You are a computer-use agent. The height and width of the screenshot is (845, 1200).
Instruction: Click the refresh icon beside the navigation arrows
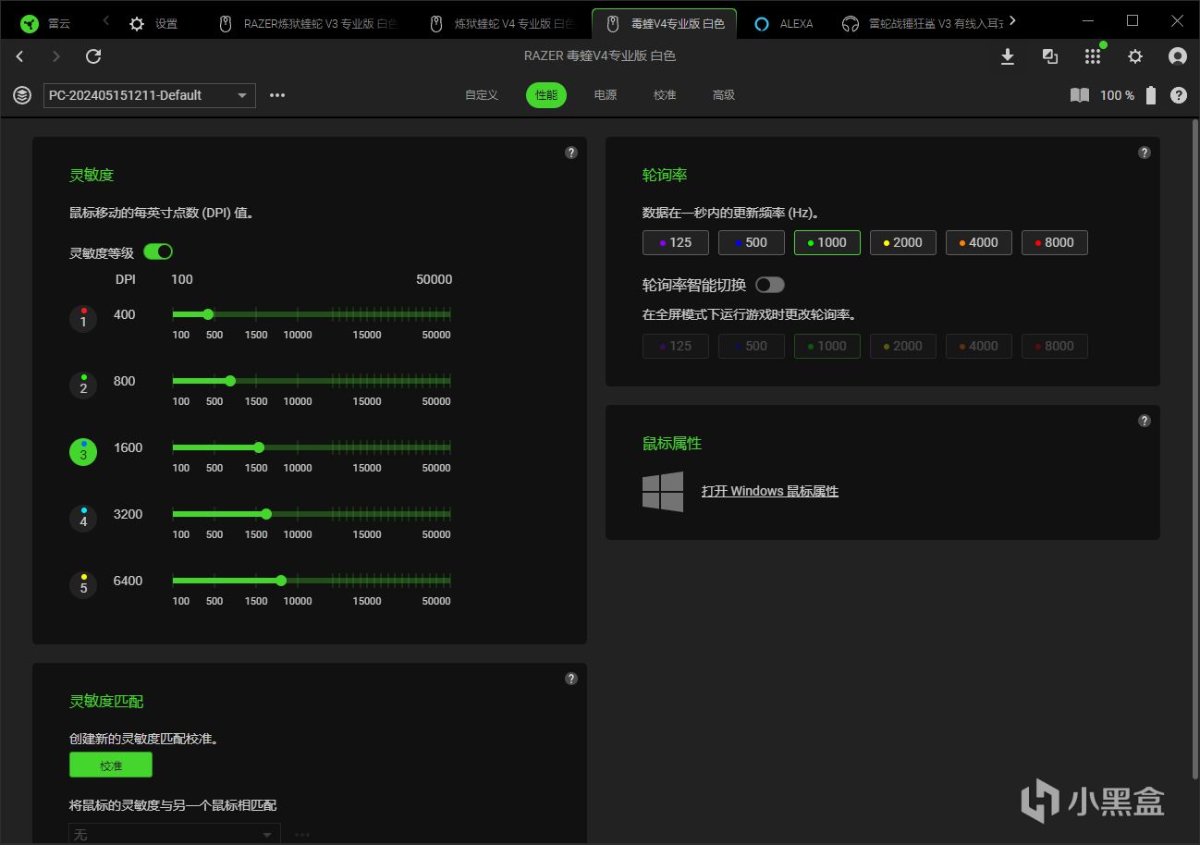93,56
